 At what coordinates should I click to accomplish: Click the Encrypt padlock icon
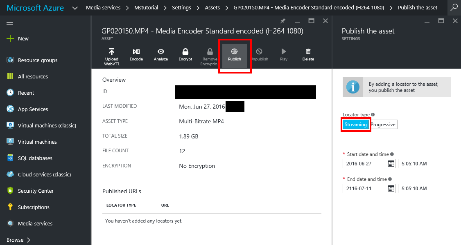click(185, 51)
